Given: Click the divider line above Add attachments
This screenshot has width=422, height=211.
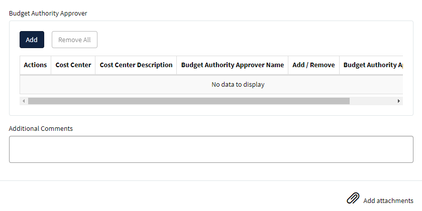Looking at the screenshot, I should [x=211, y=180].
